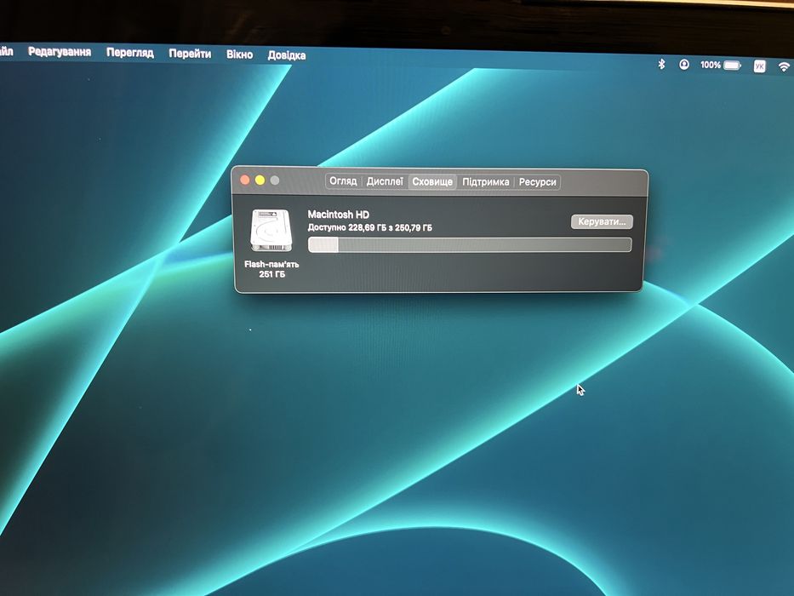
Task: Select the Сховище tab
Action: (432, 181)
